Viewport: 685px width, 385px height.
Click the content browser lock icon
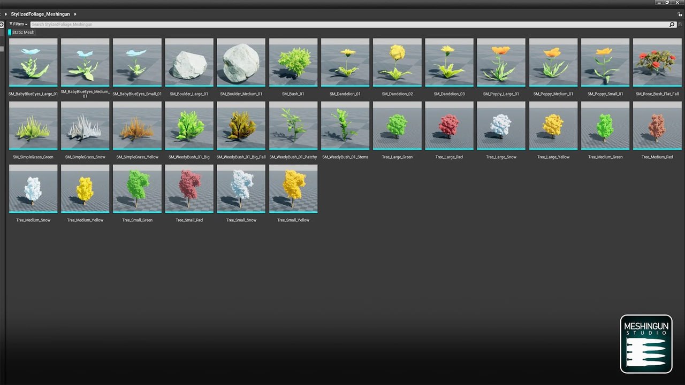[681, 14]
